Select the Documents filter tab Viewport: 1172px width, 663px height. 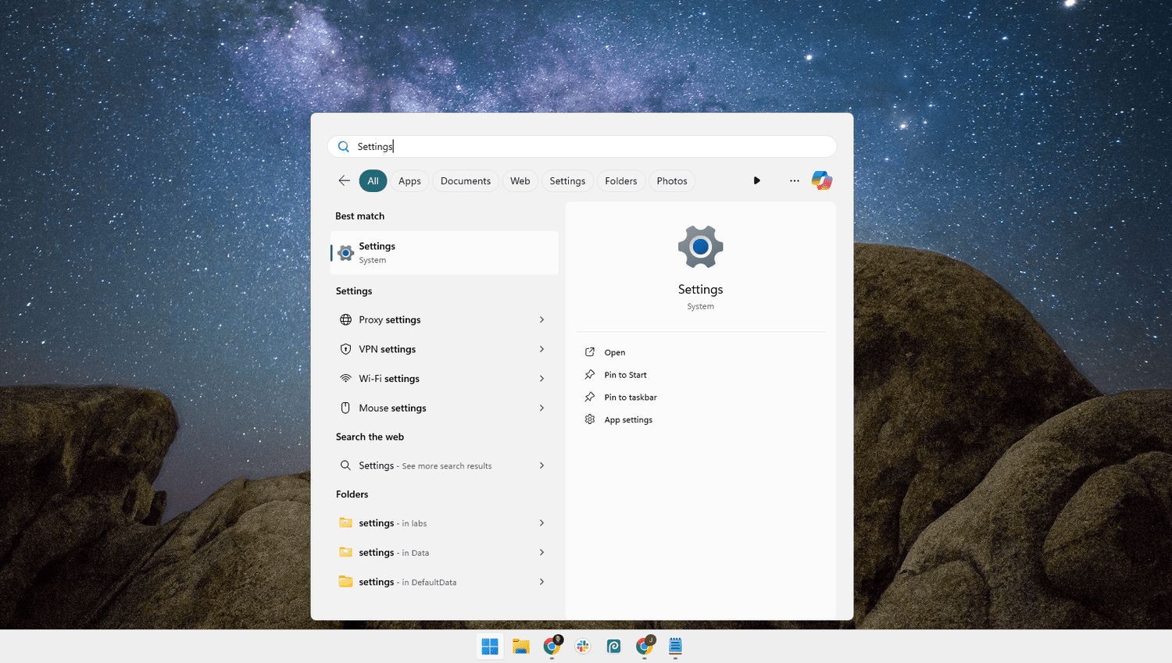coord(466,180)
